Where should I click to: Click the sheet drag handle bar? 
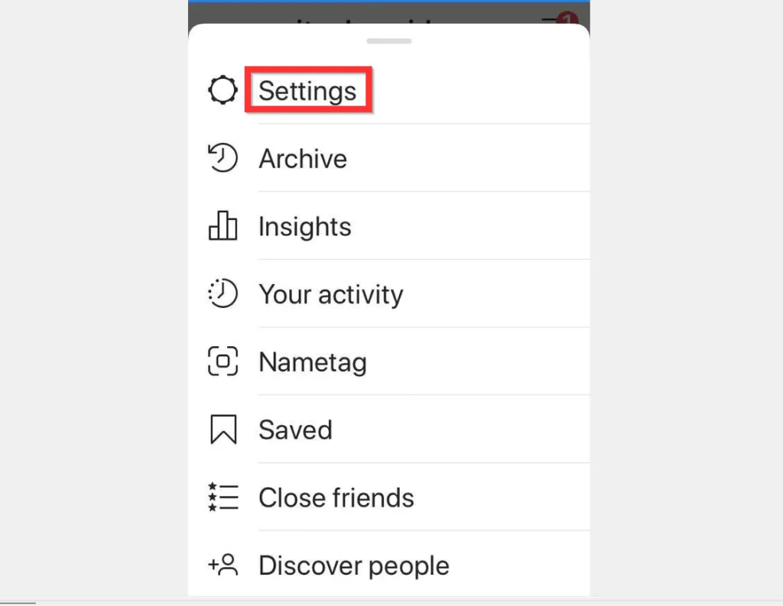[x=388, y=41]
